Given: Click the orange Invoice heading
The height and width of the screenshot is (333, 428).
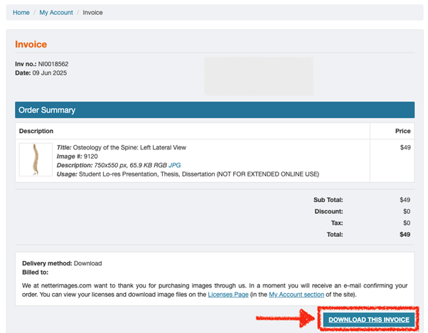Looking at the screenshot, I should 31,45.
